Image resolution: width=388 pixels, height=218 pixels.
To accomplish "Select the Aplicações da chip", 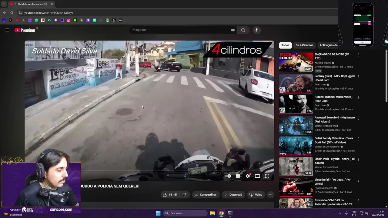I will point(329,45).
